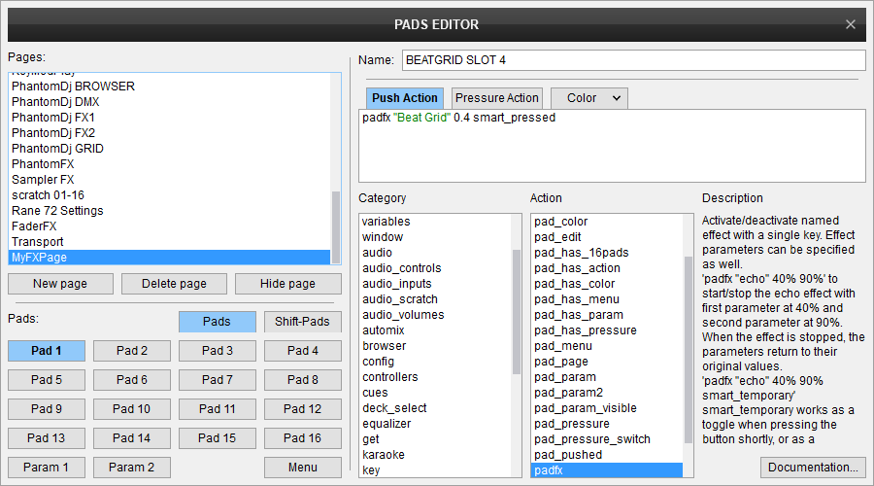The height and width of the screenshot is (486, 874).
Task: Open the Documentation link button
Action: (x=813, y=468)
